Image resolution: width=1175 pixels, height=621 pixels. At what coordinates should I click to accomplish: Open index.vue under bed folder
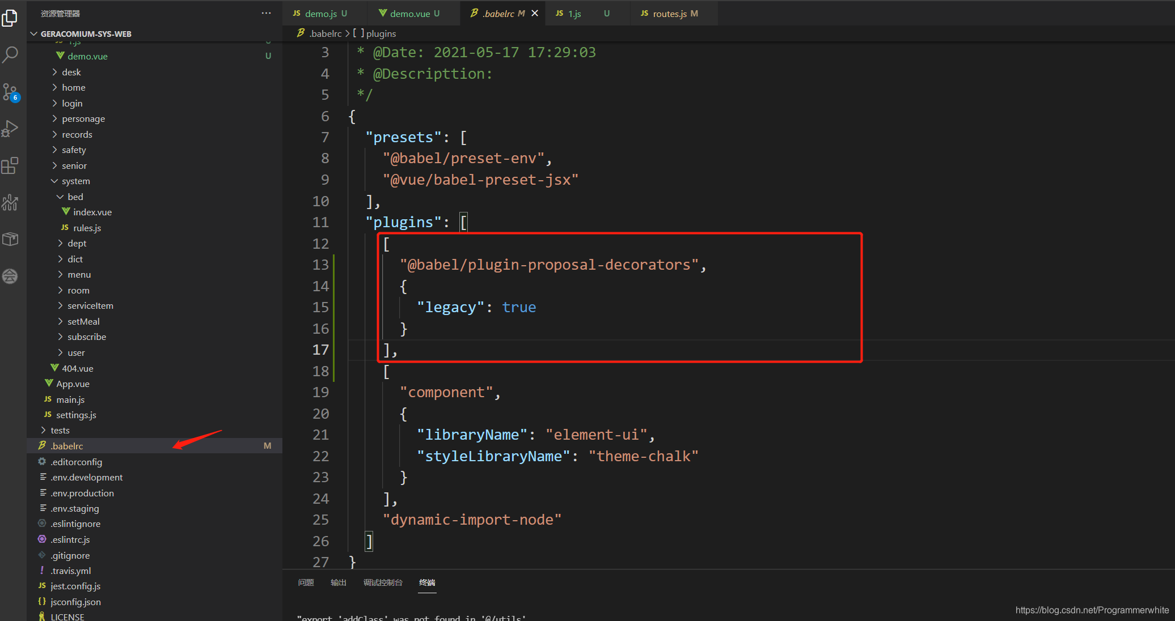(x=155, y=212)
